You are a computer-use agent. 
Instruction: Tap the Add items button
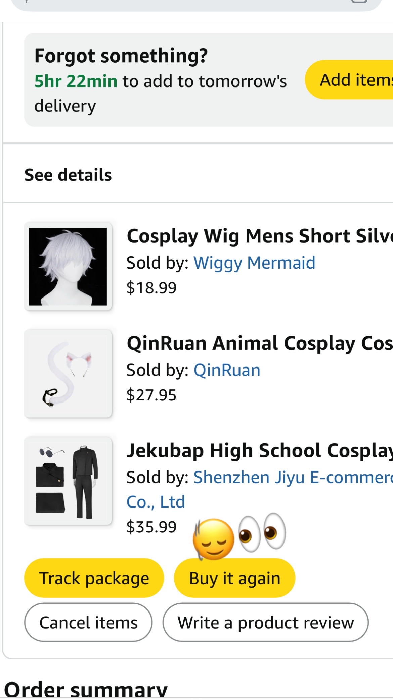(349, 80)
